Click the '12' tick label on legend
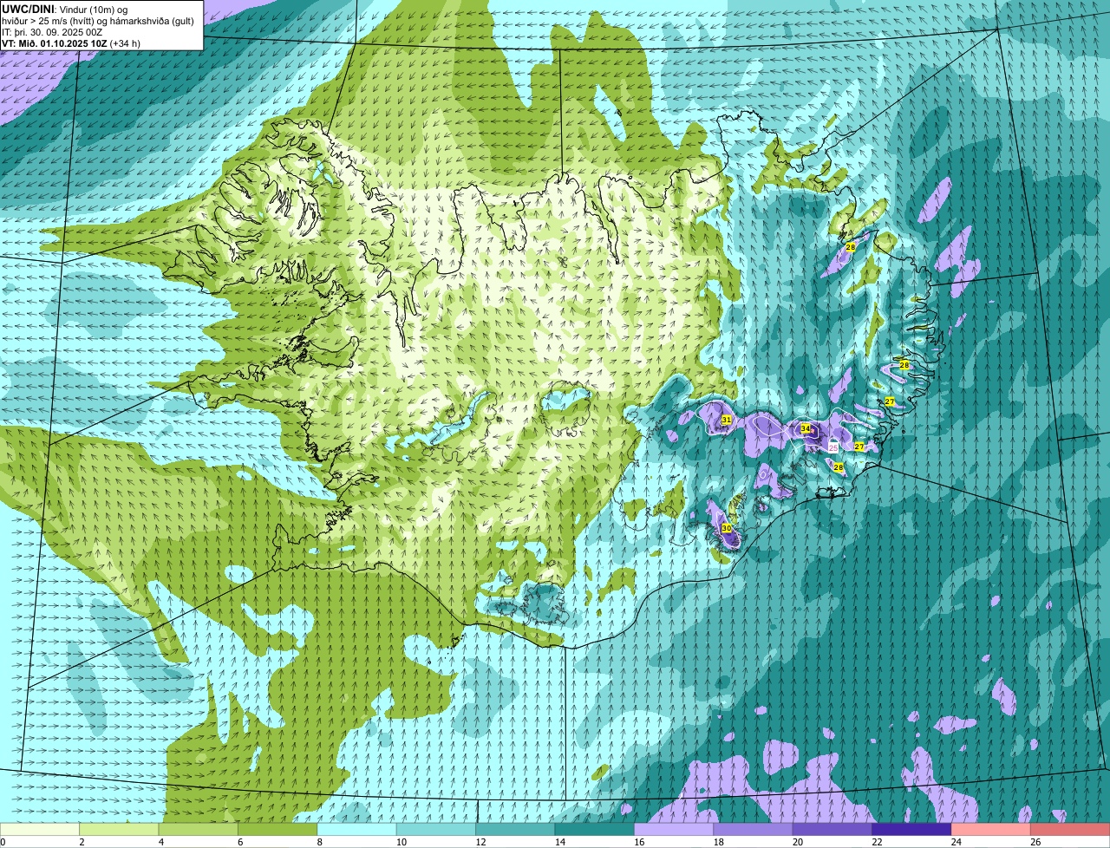Image resolution: width=1110 pixels, height=848 pixels. click(x=480, y=842)
